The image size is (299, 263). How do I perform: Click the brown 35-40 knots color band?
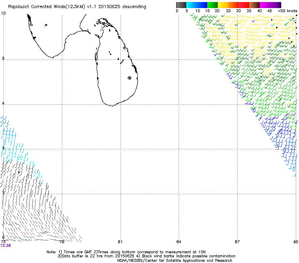click(x=255, y=5)
